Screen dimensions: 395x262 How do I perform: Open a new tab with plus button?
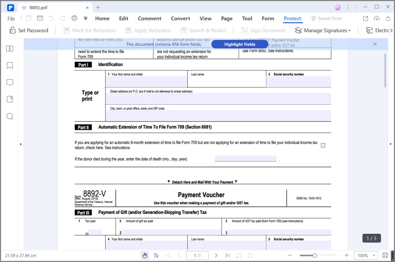tap(98, 7)
